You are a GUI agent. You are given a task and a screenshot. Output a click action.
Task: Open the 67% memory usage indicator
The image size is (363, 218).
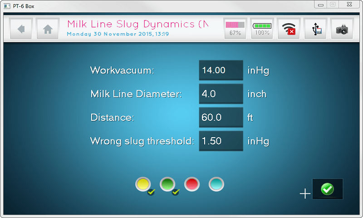coord(235,29)
